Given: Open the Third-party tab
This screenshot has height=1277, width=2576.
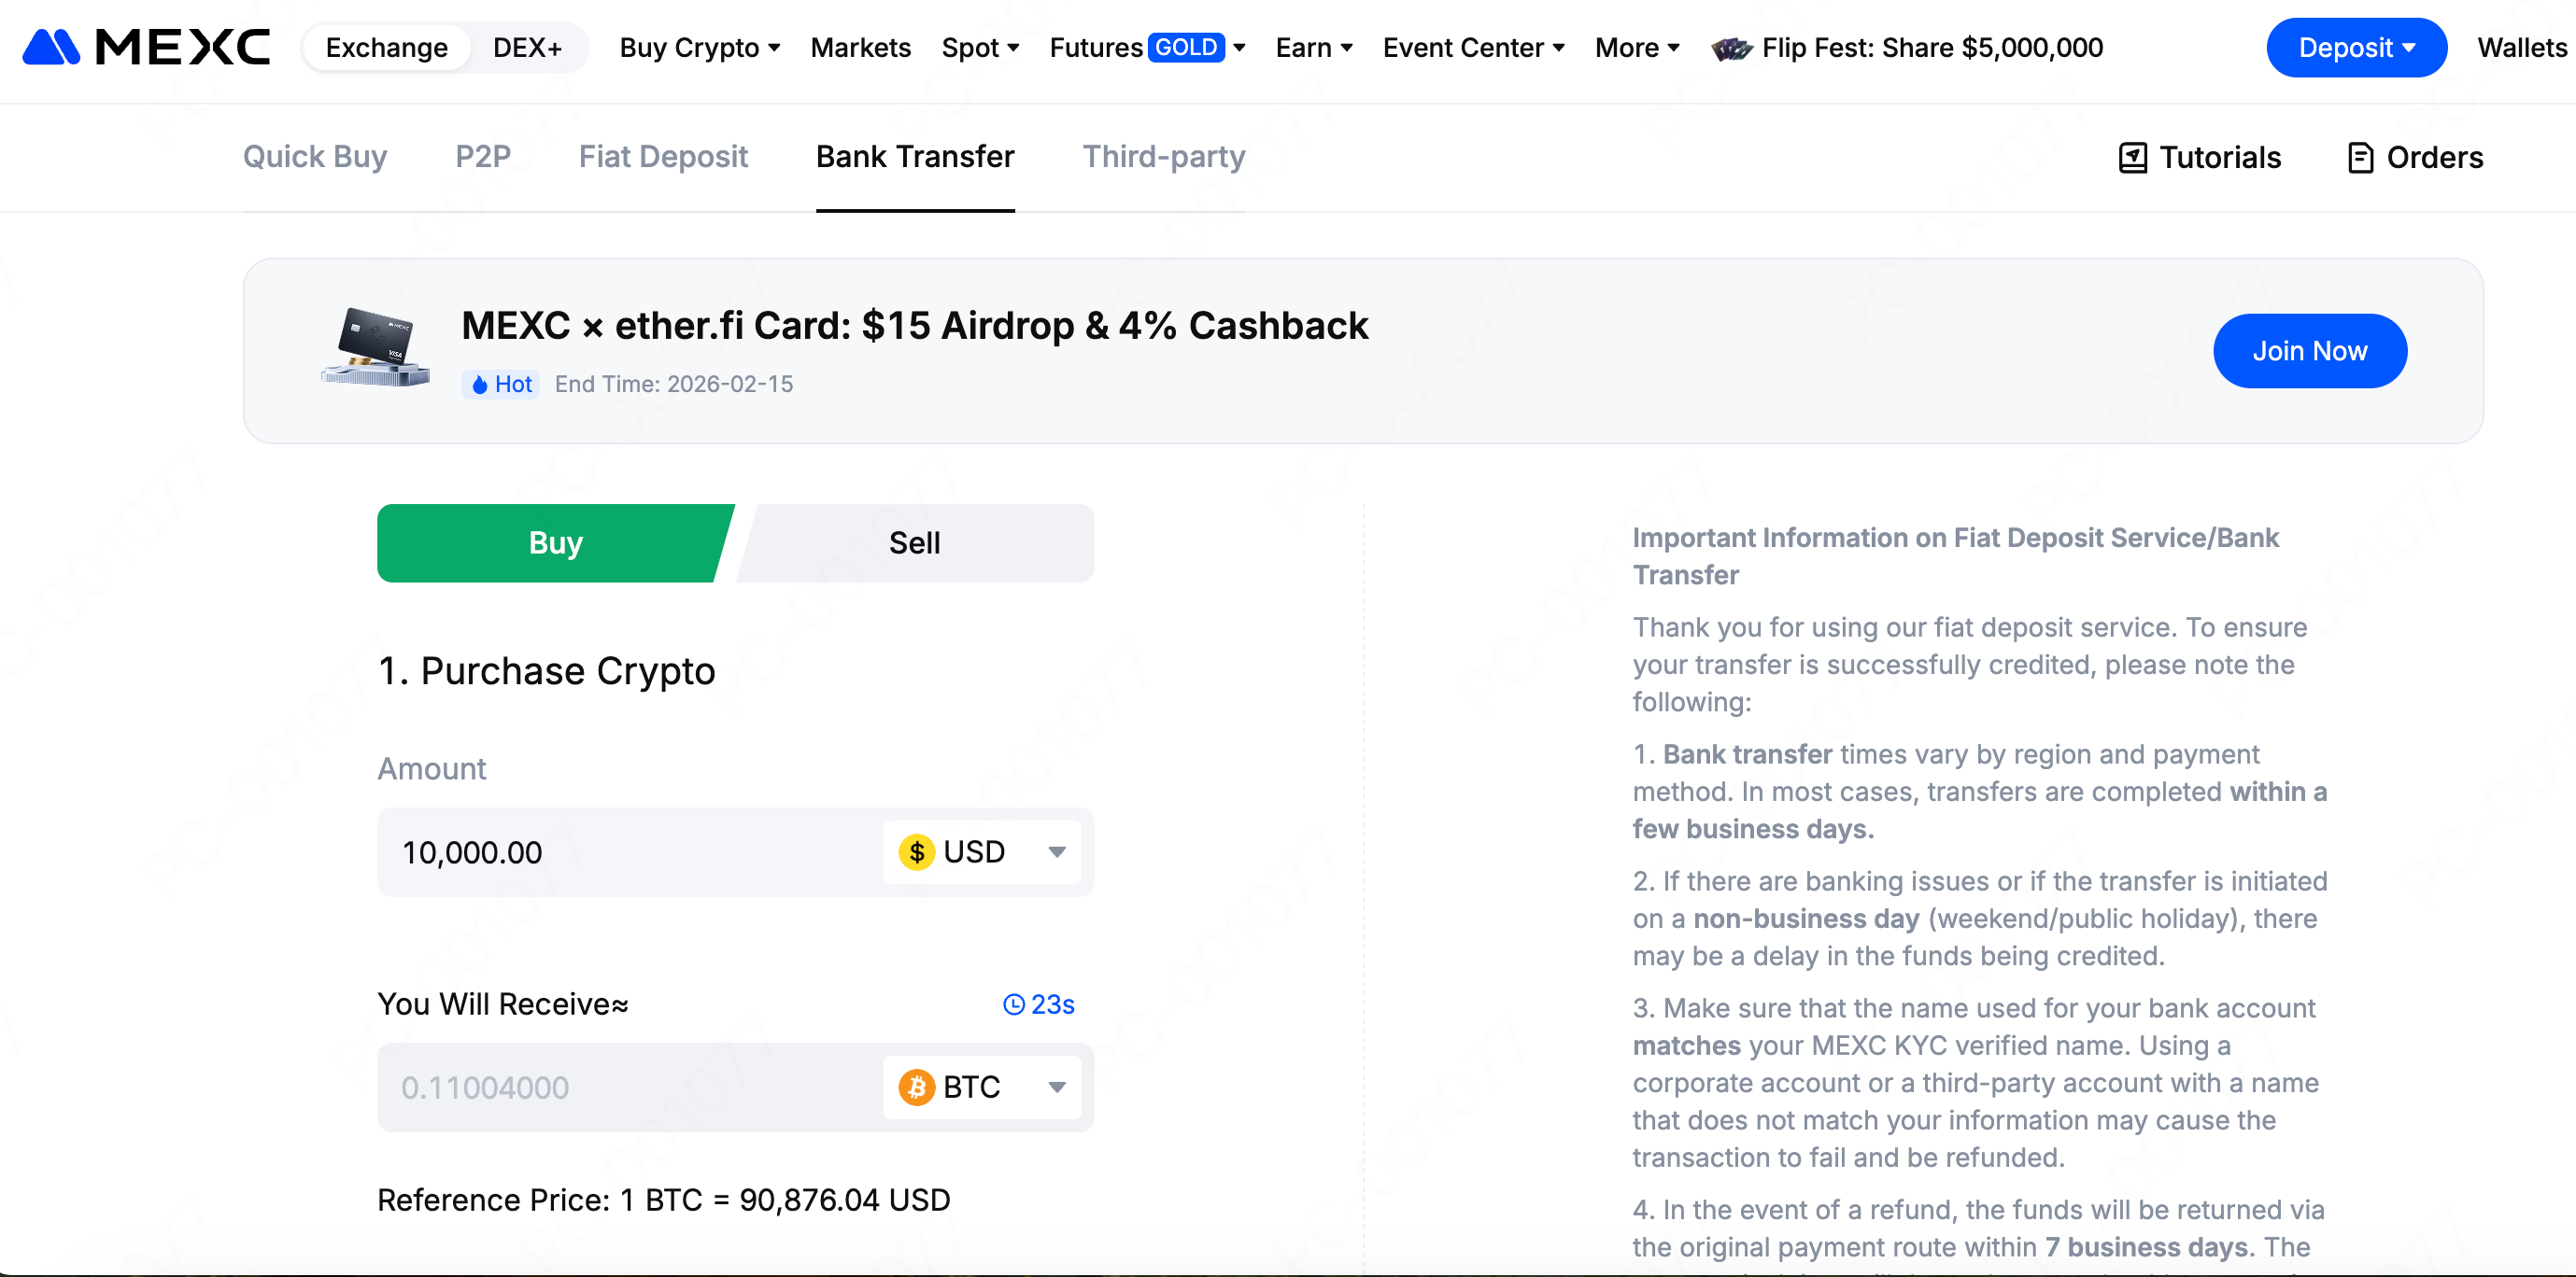Looking at the screenshot, I should coord(1163,157).
